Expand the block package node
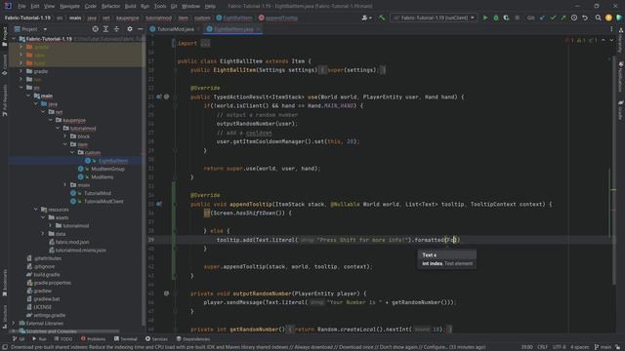This screenshot has width=625, height=351. tap(65, 136)
